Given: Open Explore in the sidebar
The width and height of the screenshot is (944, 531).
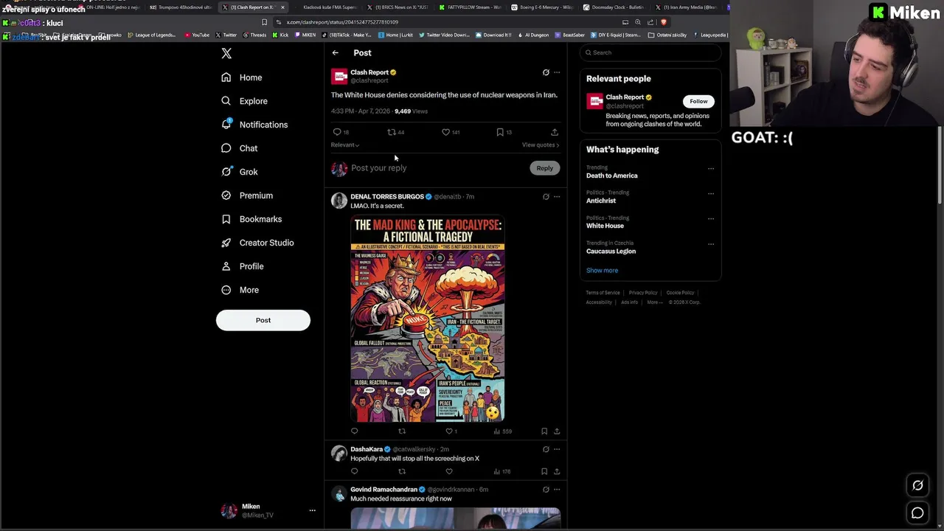Looking at the screenshot, I should click(x=244, y=101).
